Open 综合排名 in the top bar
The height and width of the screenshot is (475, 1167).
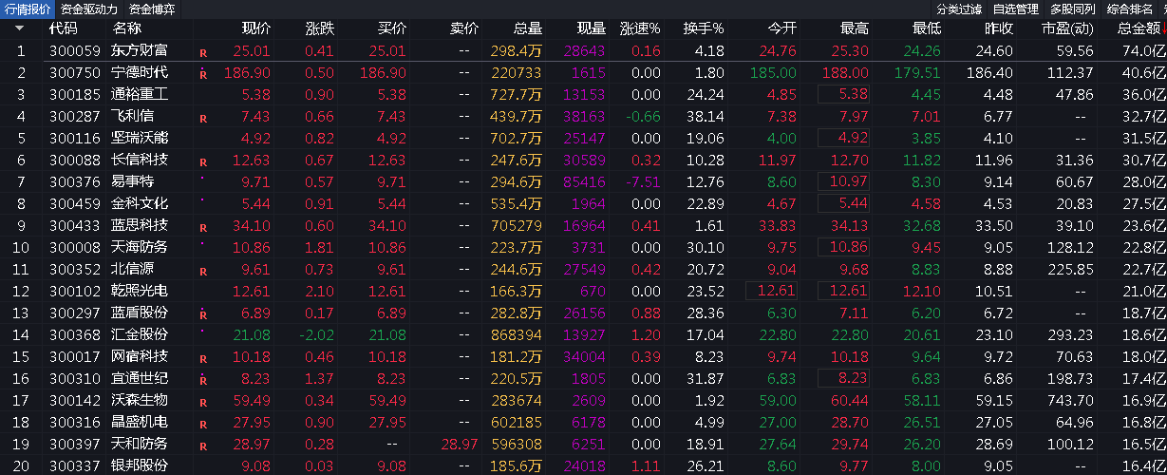pos(1129,9)
